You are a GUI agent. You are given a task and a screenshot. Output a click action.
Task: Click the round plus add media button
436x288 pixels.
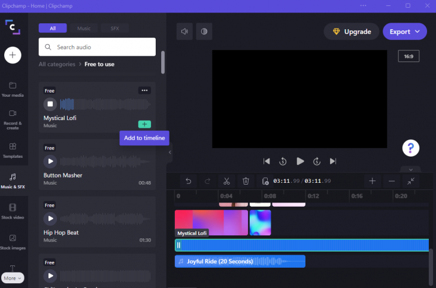point(13,55)
